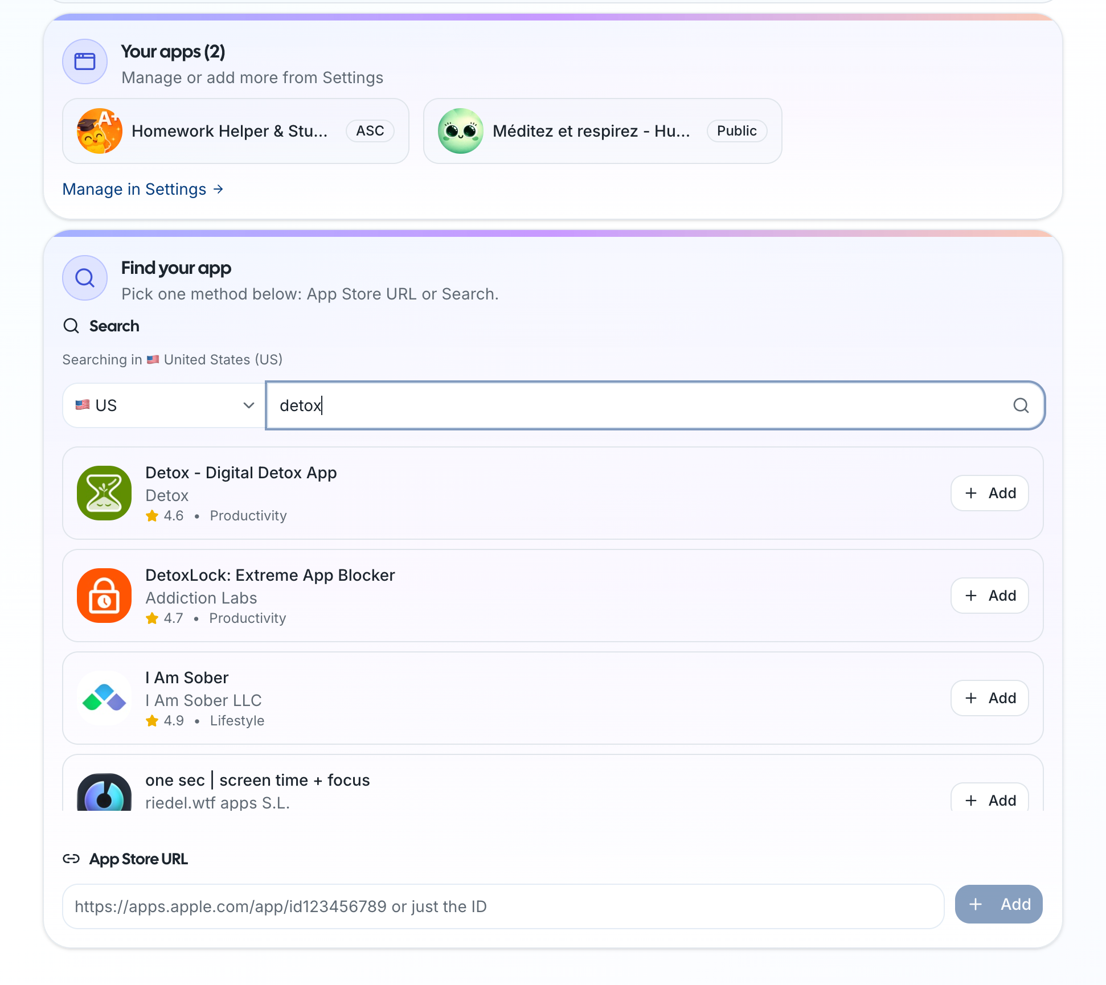Screen dimensions: 1106x985
Task: Click the Detox Digital Detox app icon
Action: click(104, 493)
